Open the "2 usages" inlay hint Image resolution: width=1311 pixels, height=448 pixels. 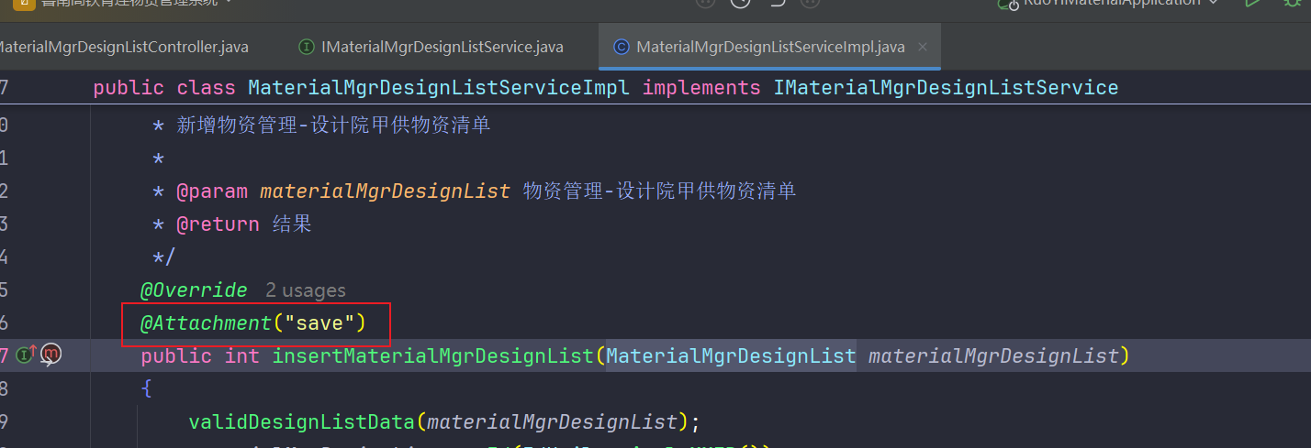tap(306, 290)
